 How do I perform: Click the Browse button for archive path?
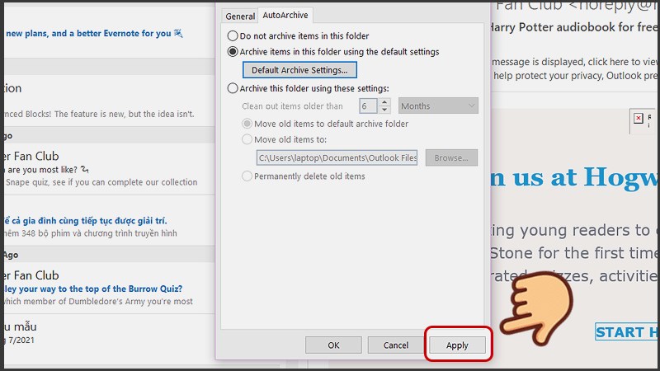point(451,157)
